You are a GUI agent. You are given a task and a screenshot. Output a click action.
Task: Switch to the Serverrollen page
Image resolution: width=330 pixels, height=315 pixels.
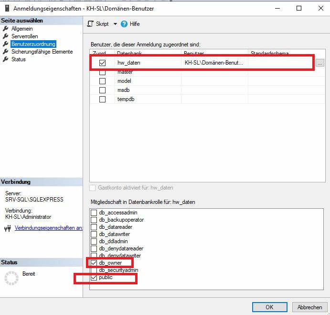[25, 36]
